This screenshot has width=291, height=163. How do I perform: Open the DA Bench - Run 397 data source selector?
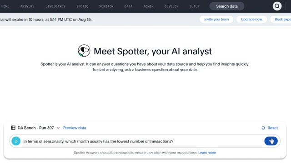click(x=35, y=128)
